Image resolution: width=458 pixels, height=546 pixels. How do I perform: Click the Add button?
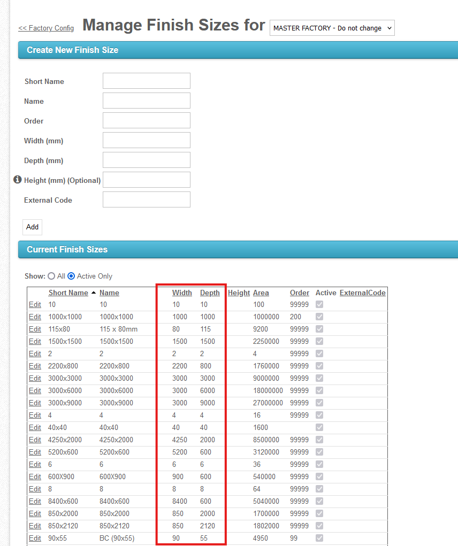[x=33, y=227]
